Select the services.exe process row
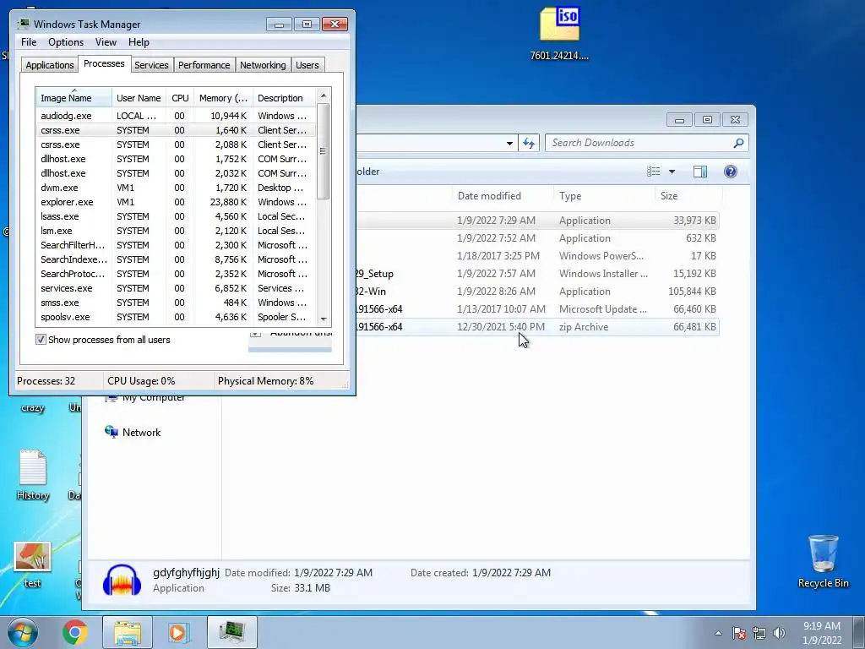Screen dimensions: 865x649 point(176,288)
